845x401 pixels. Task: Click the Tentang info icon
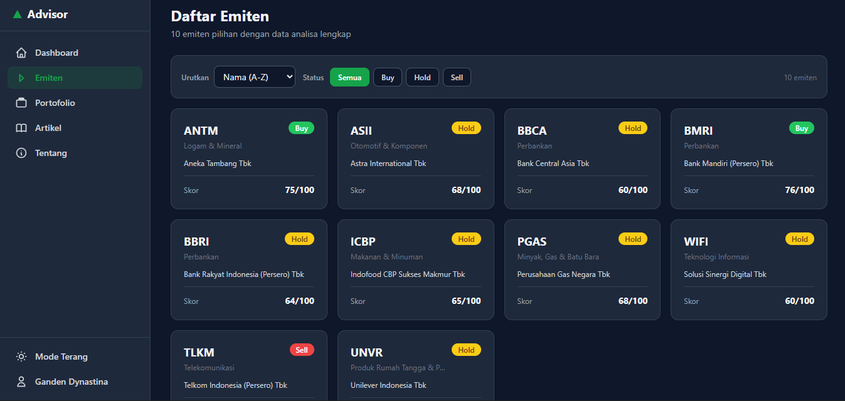[21, 153]
